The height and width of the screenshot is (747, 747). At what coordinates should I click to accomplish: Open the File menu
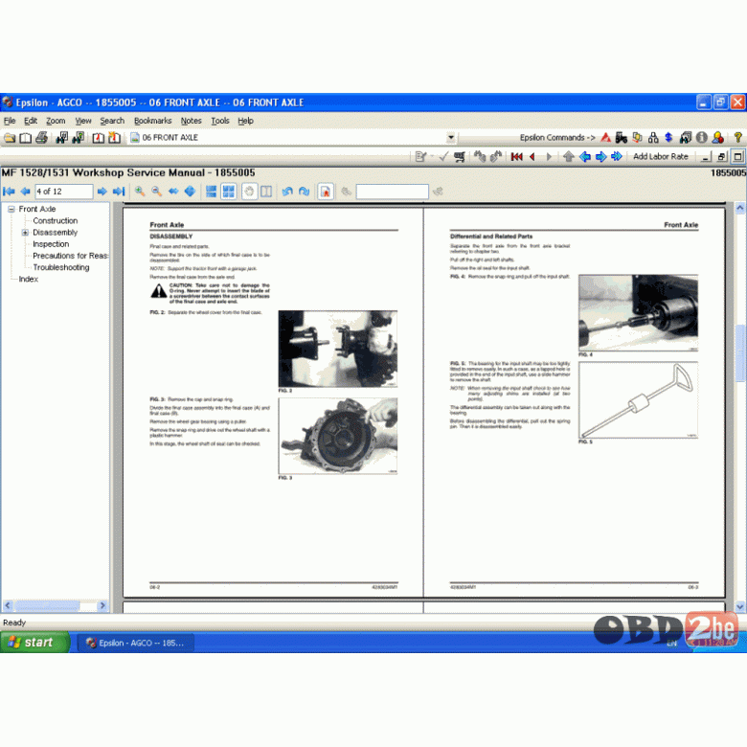click(10, 121)
